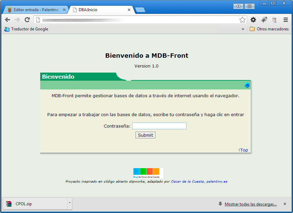This screenshot has height=213, width=293.
Task: Click the person avatar extension icon
Action: click(x=274, y=20)
